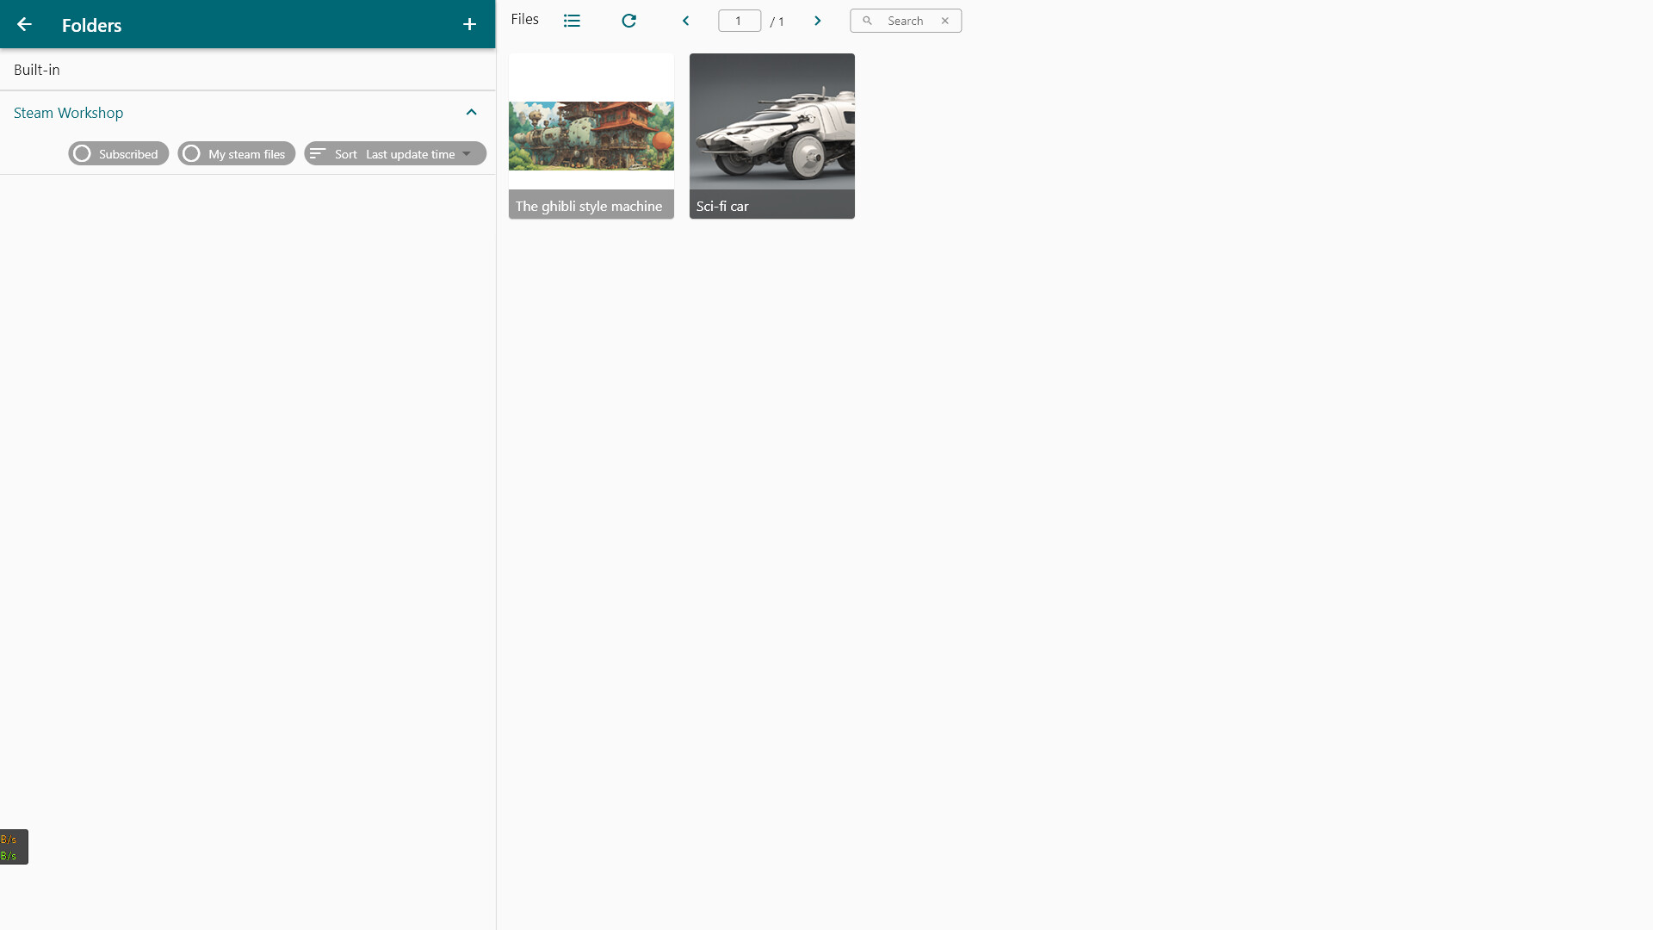Switch to list view with the list icon
1653x930 pixels.
572,20
